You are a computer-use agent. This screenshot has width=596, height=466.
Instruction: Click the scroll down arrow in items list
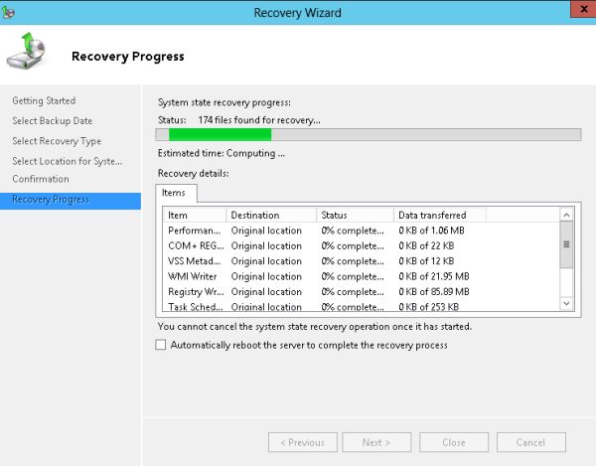coord(566,303)
